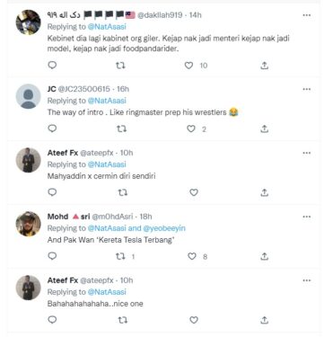Retweet the dakllah919 tweet

point(120,66)
